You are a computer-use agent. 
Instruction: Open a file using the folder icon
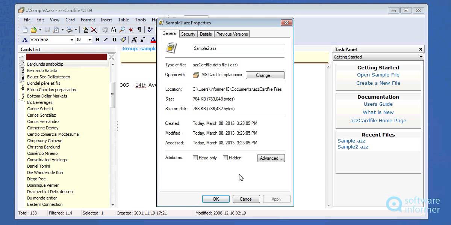(x=34, y=30)
